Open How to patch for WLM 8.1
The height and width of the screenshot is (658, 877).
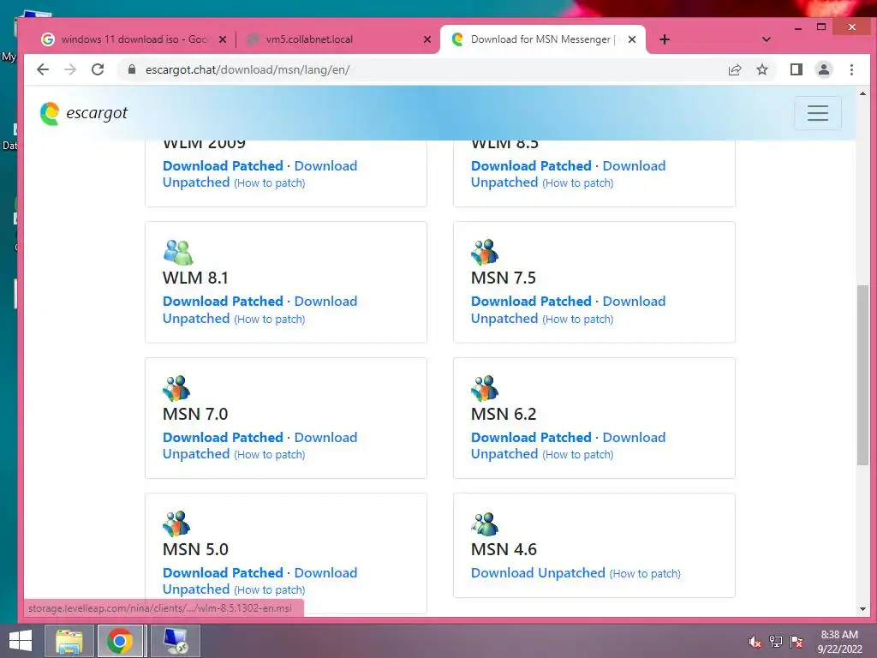(x=270, y=319)
